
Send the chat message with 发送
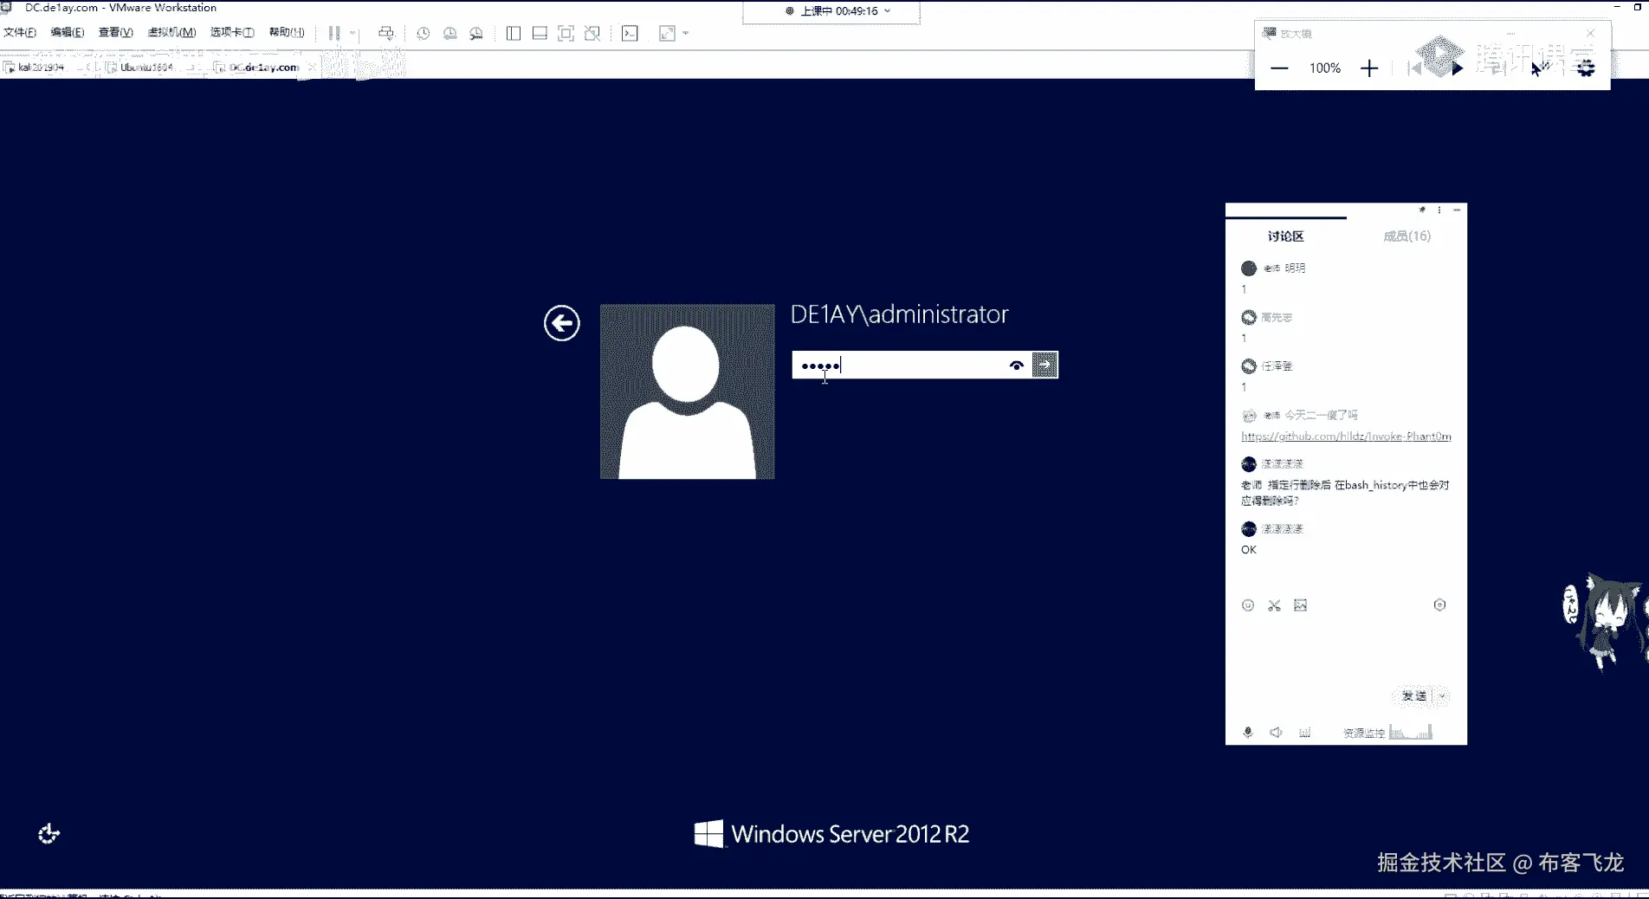[1414, 696]
